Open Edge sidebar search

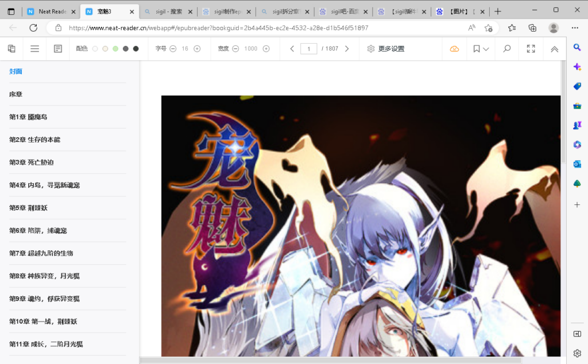coord(577,47)
